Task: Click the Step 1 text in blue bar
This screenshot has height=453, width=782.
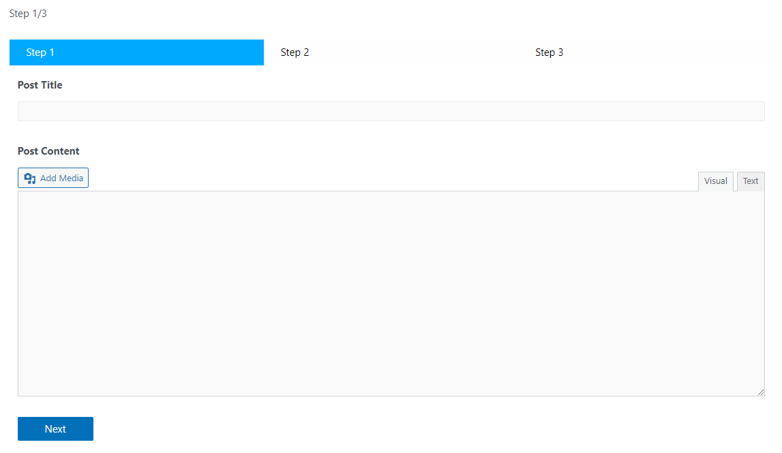Action: pos(40,52)
